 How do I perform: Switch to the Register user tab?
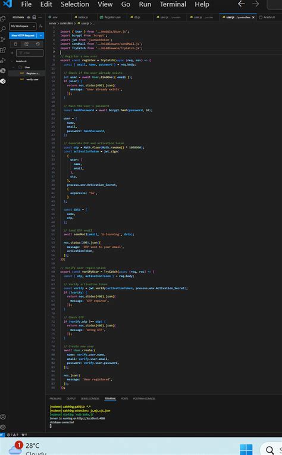tap(110, 17)
